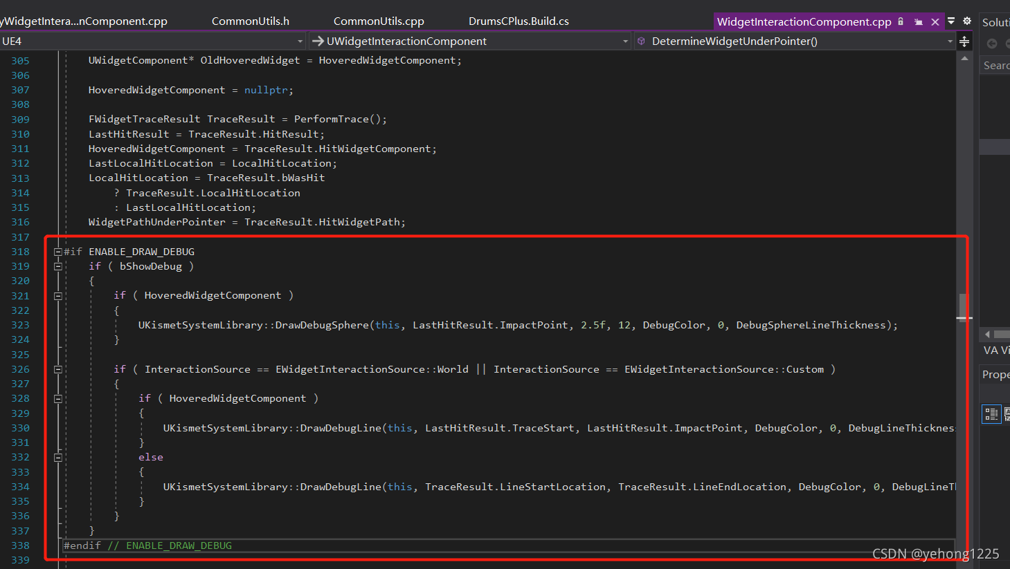1010x569 pixels.
Task: Open the DetermineWidgetUnderPointer() member dropdown
Action: point(949,41)
